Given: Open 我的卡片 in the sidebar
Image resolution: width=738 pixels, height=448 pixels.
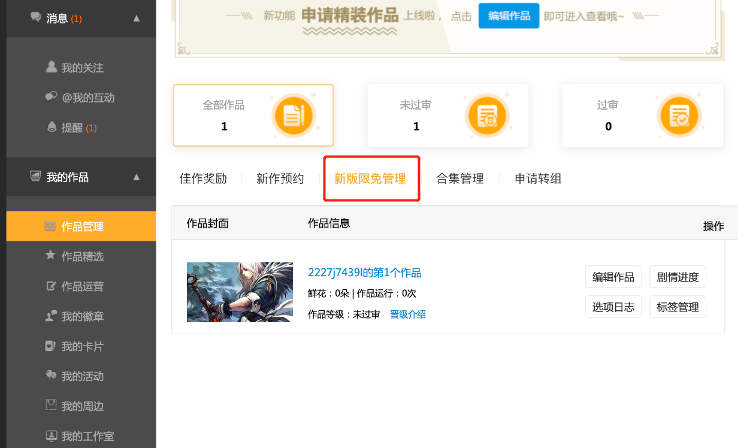Looking at the screenshot, I should coord(81,346).
